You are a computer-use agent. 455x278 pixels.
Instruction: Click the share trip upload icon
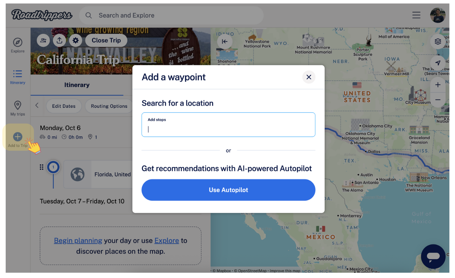(60, 40)
